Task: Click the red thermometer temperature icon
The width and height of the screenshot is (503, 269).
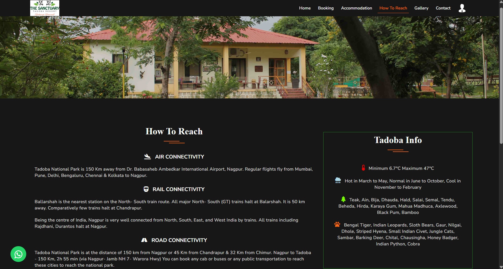Action: tap(363, 168)
